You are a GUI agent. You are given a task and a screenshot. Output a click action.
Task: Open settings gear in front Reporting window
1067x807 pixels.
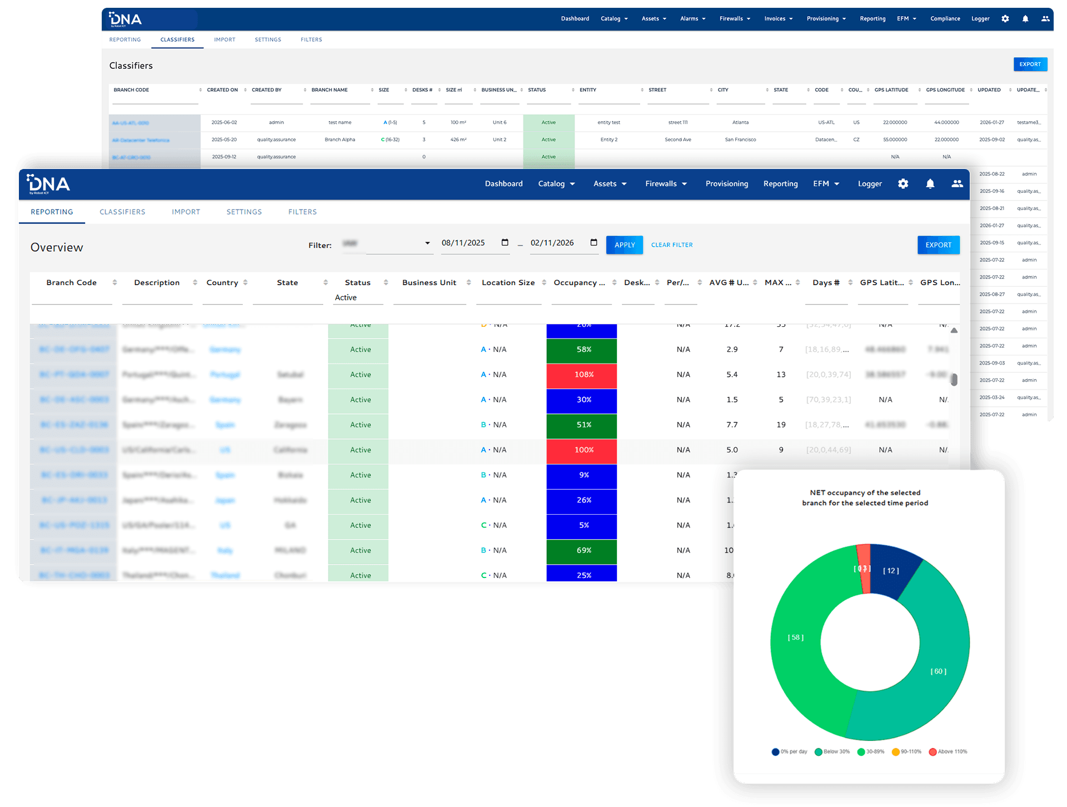pyautogui.click(x=903, y=184)
